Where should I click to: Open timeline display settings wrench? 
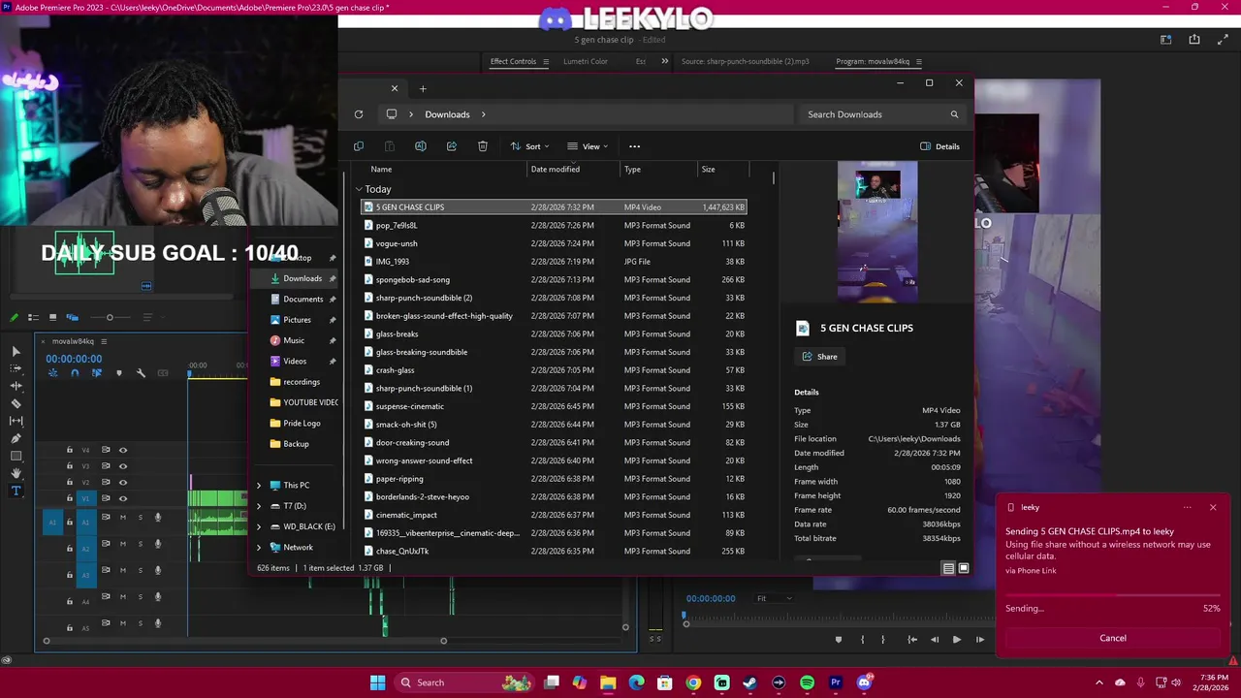pos(141,373)
